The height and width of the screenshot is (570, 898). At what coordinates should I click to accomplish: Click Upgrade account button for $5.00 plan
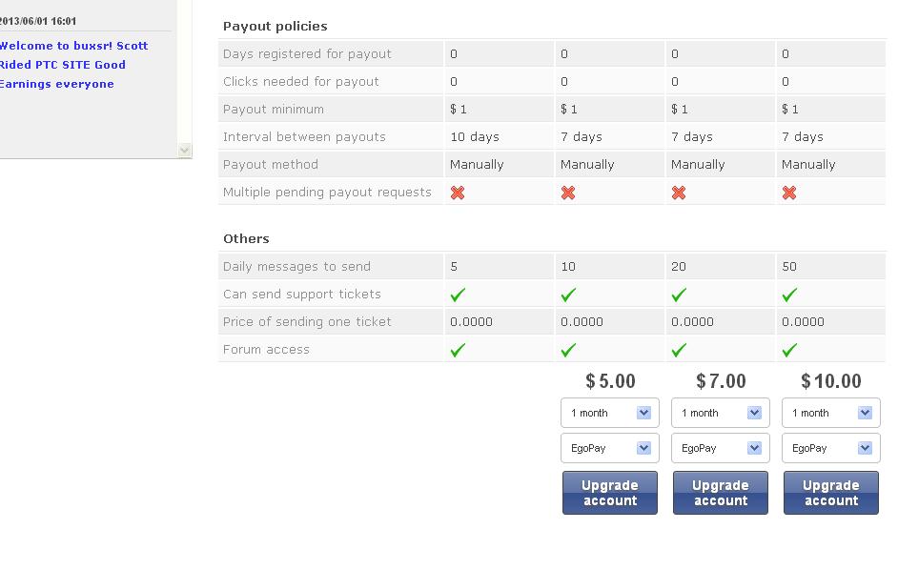[x=610, y=493]
